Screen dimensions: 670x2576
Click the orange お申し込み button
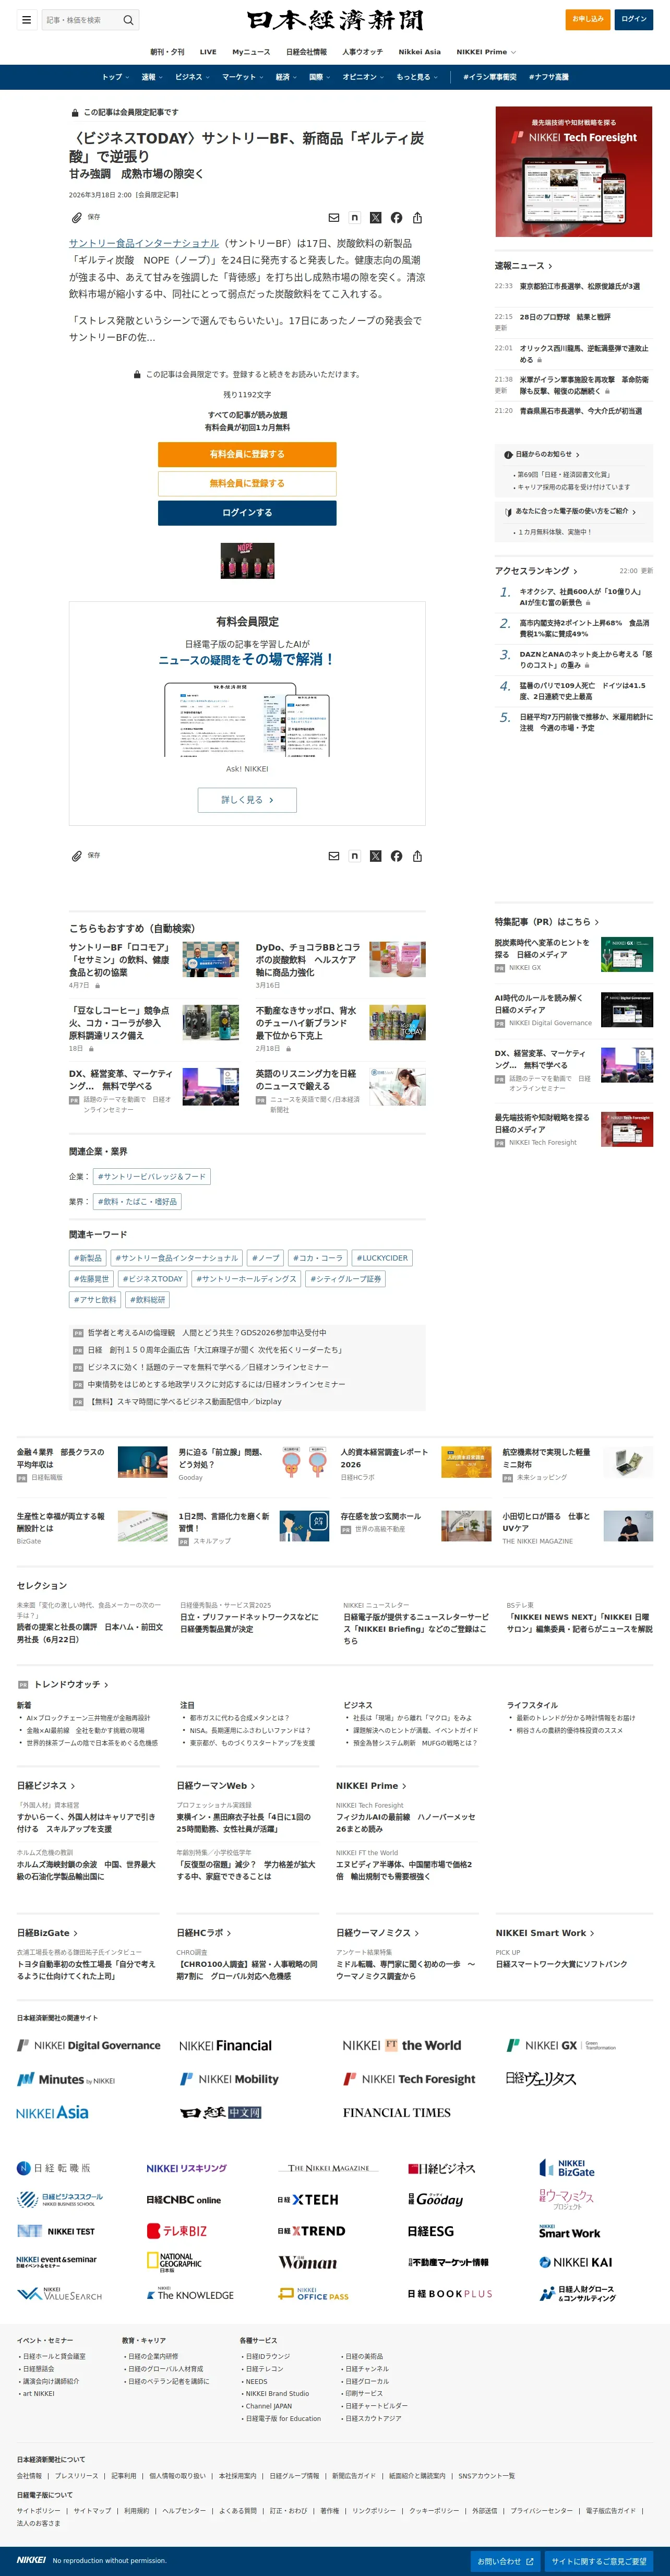click(588, 19)
